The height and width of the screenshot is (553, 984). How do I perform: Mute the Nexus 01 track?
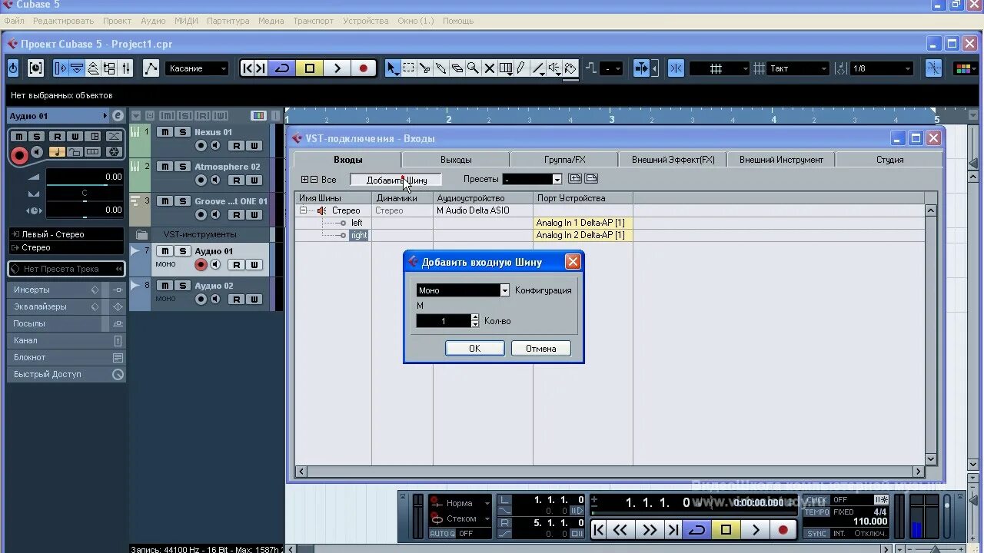165,132
